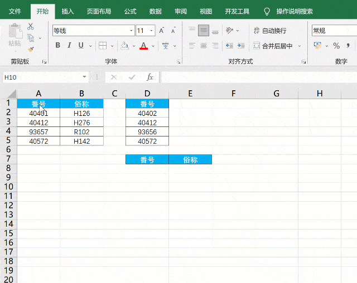Toggle Underline formatting
Viewport: 357px width, 283px height.
(x=81, y=46)
